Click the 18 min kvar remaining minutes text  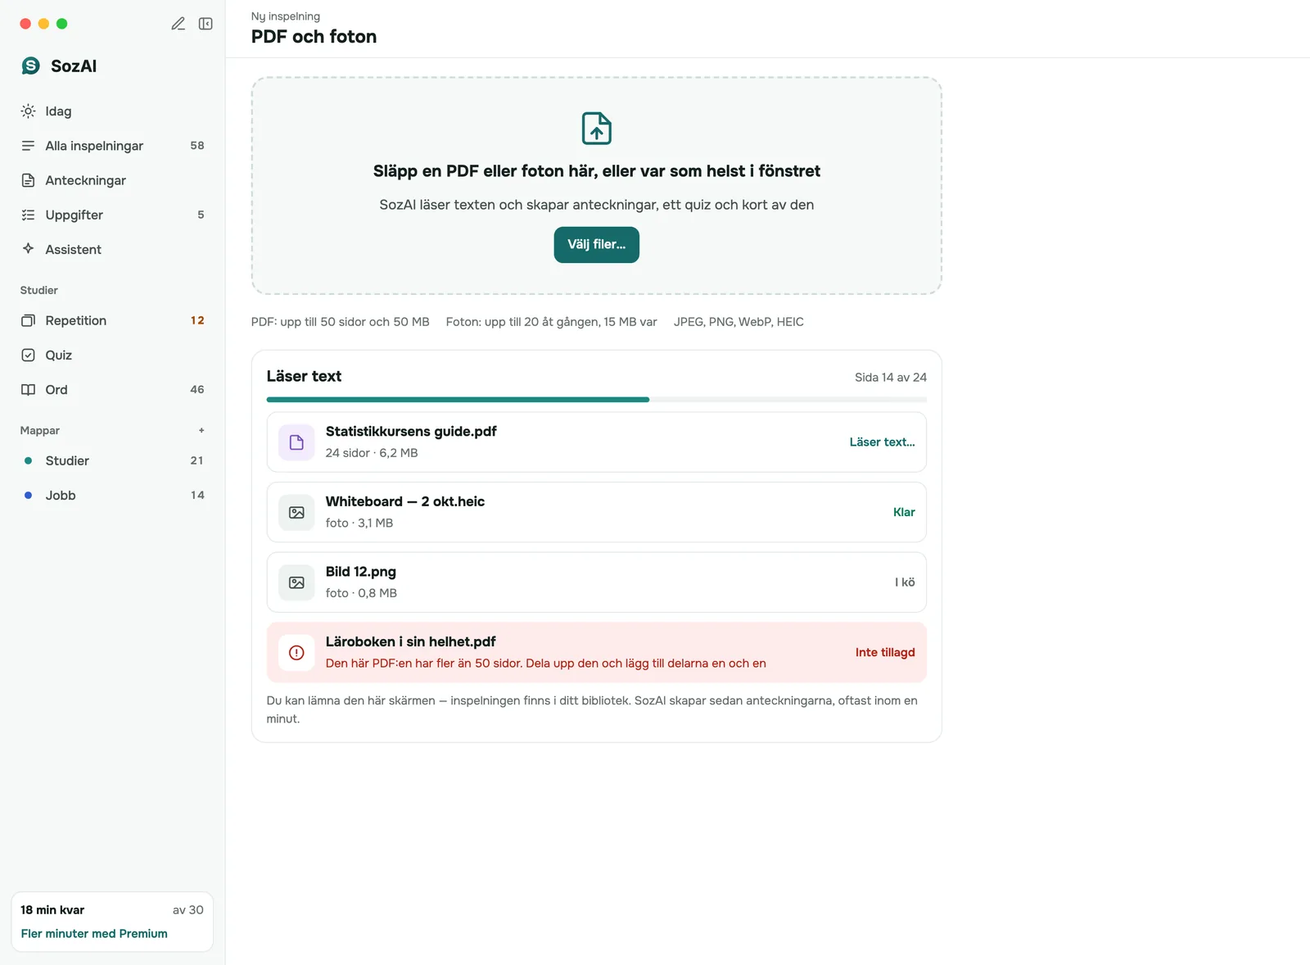(52, 910)
